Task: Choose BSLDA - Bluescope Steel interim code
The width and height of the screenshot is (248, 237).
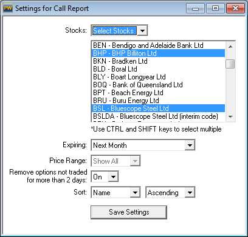Action: pos(158,116)
